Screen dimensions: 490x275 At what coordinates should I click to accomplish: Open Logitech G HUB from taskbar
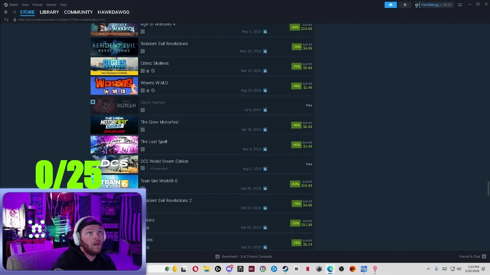click(x=218, y=269)
